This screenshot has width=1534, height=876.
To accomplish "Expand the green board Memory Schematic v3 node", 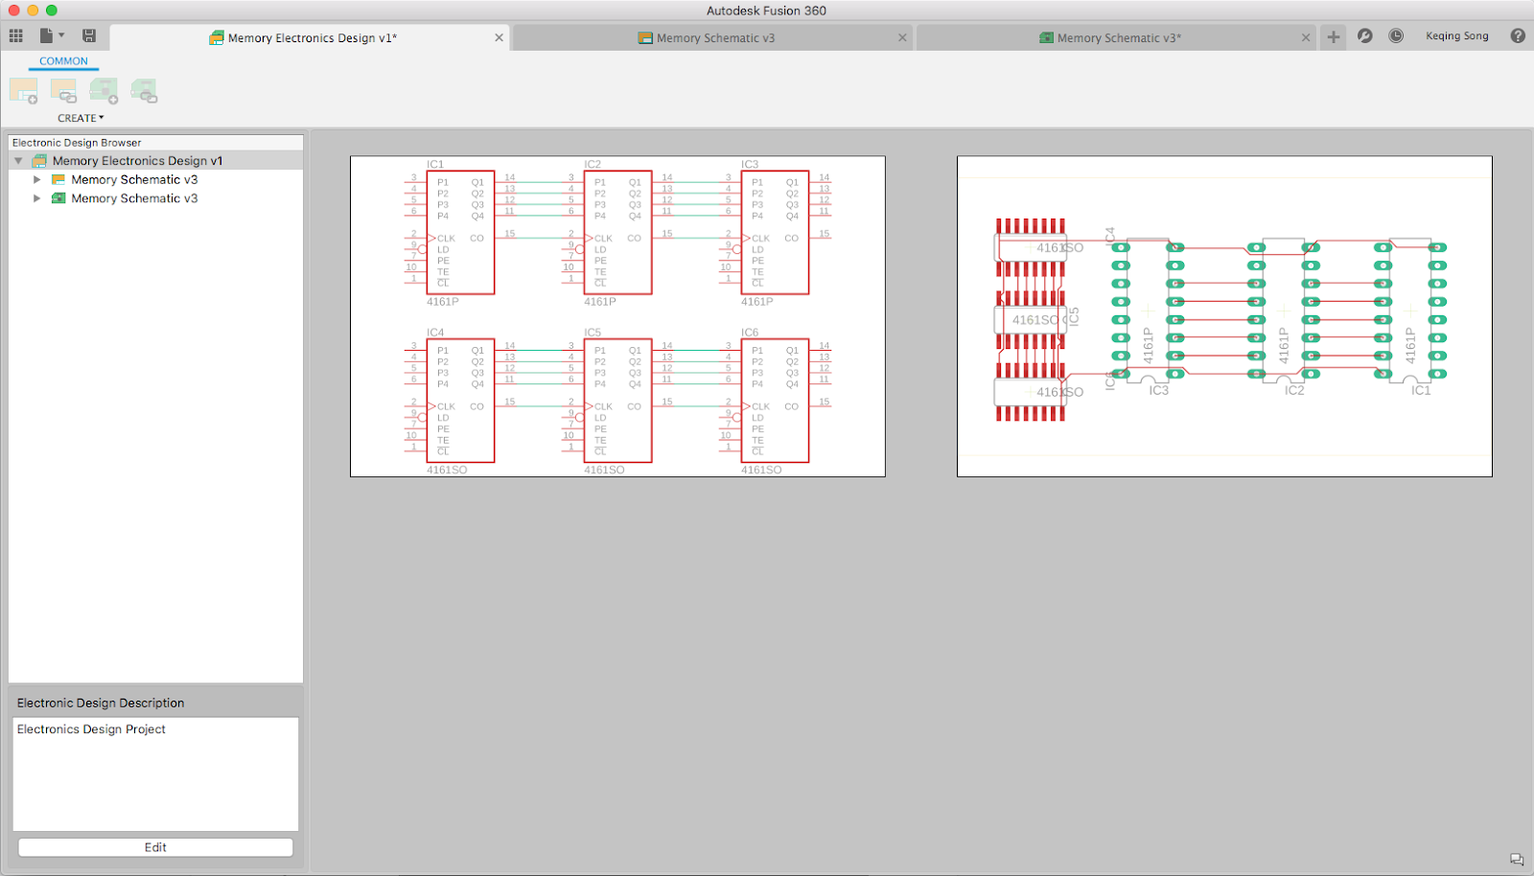I will (x=36, y=198).
